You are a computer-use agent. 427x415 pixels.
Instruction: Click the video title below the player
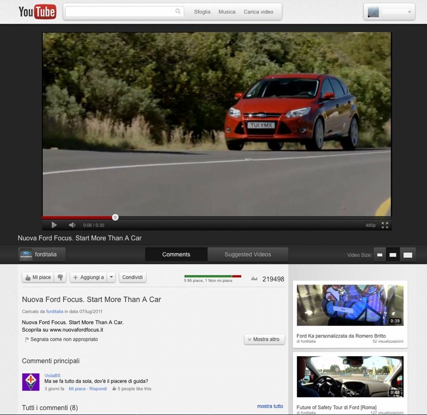tap(80, 238)
